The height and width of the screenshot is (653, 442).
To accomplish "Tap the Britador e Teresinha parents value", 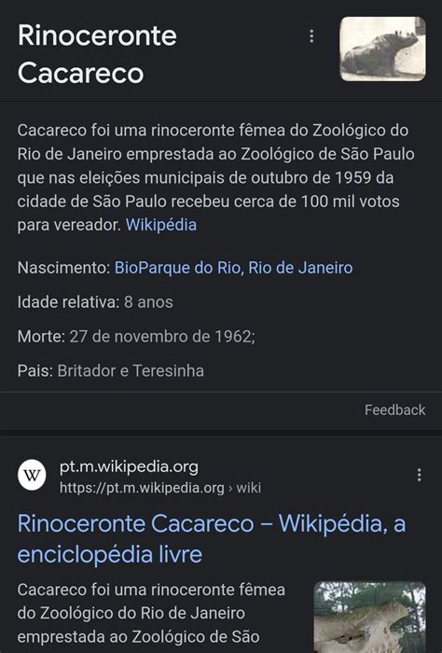I will point(131,370).
